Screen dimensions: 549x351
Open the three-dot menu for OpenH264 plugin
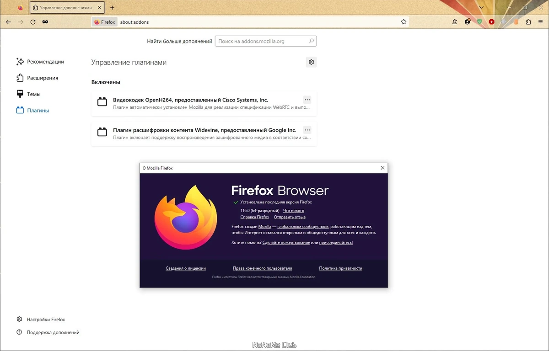[x=307, y=100]
